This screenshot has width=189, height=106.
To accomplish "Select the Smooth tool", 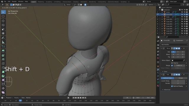I will [x=3, y=80].
